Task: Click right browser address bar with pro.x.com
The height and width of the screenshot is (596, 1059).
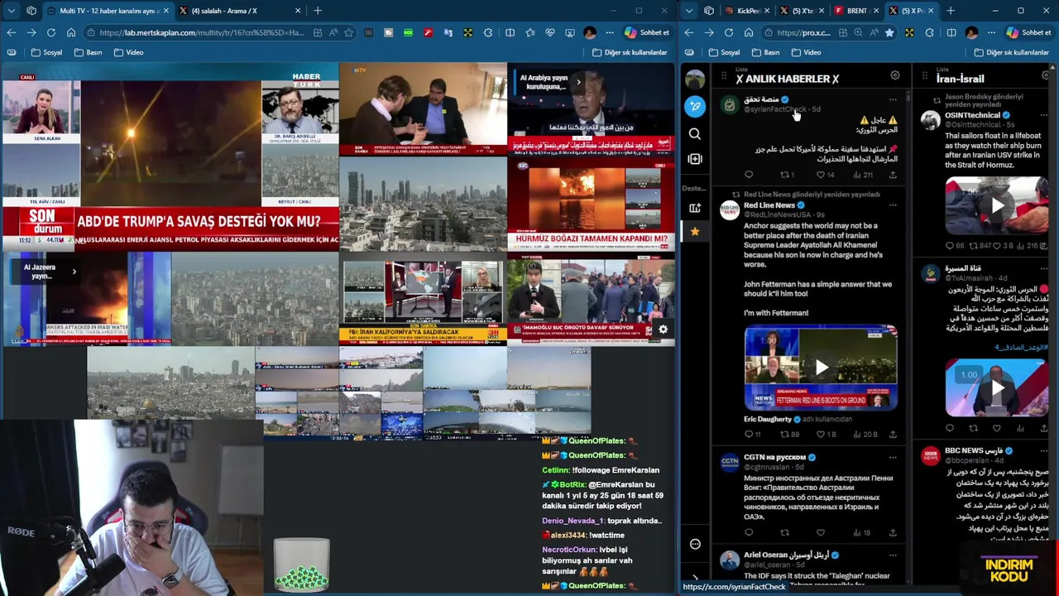Action: (803, 32)
